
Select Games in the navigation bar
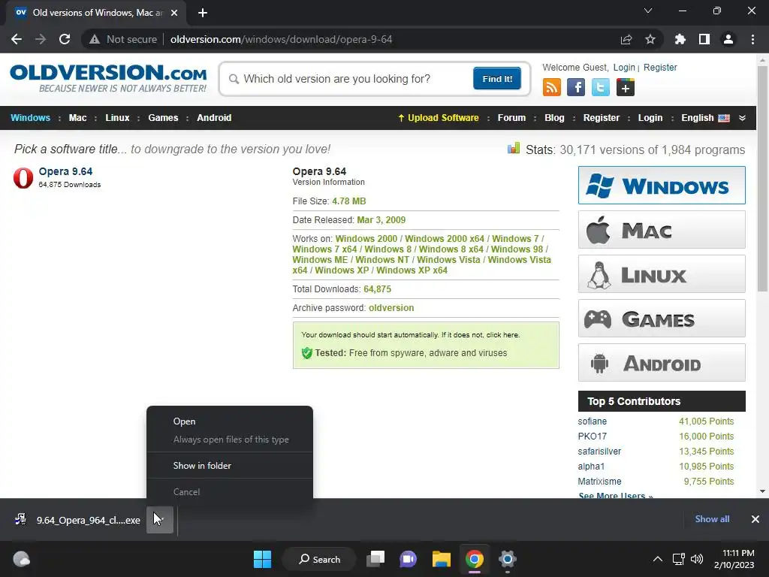coord(163,118)
